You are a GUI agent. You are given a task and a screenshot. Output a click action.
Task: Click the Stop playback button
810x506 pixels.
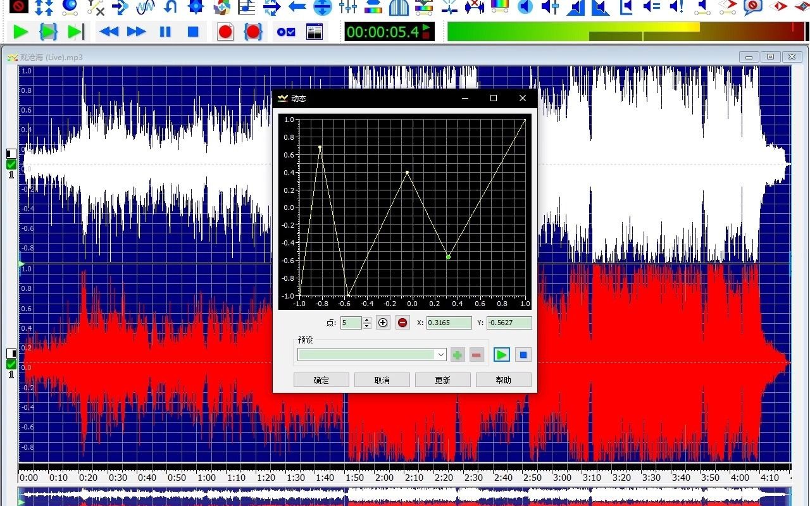click(x=193, y=32)
